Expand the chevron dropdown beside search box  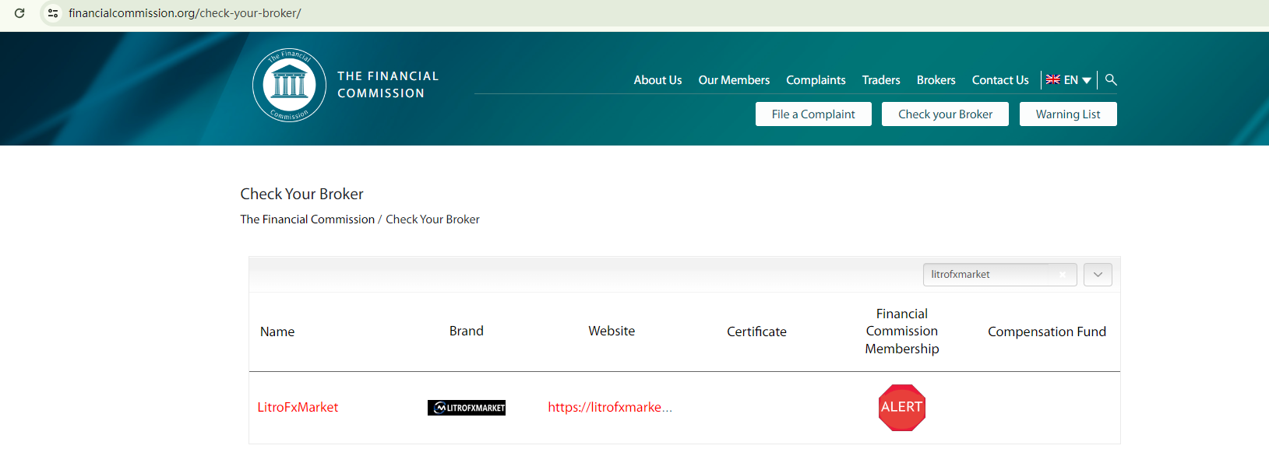pos(1097,275)
